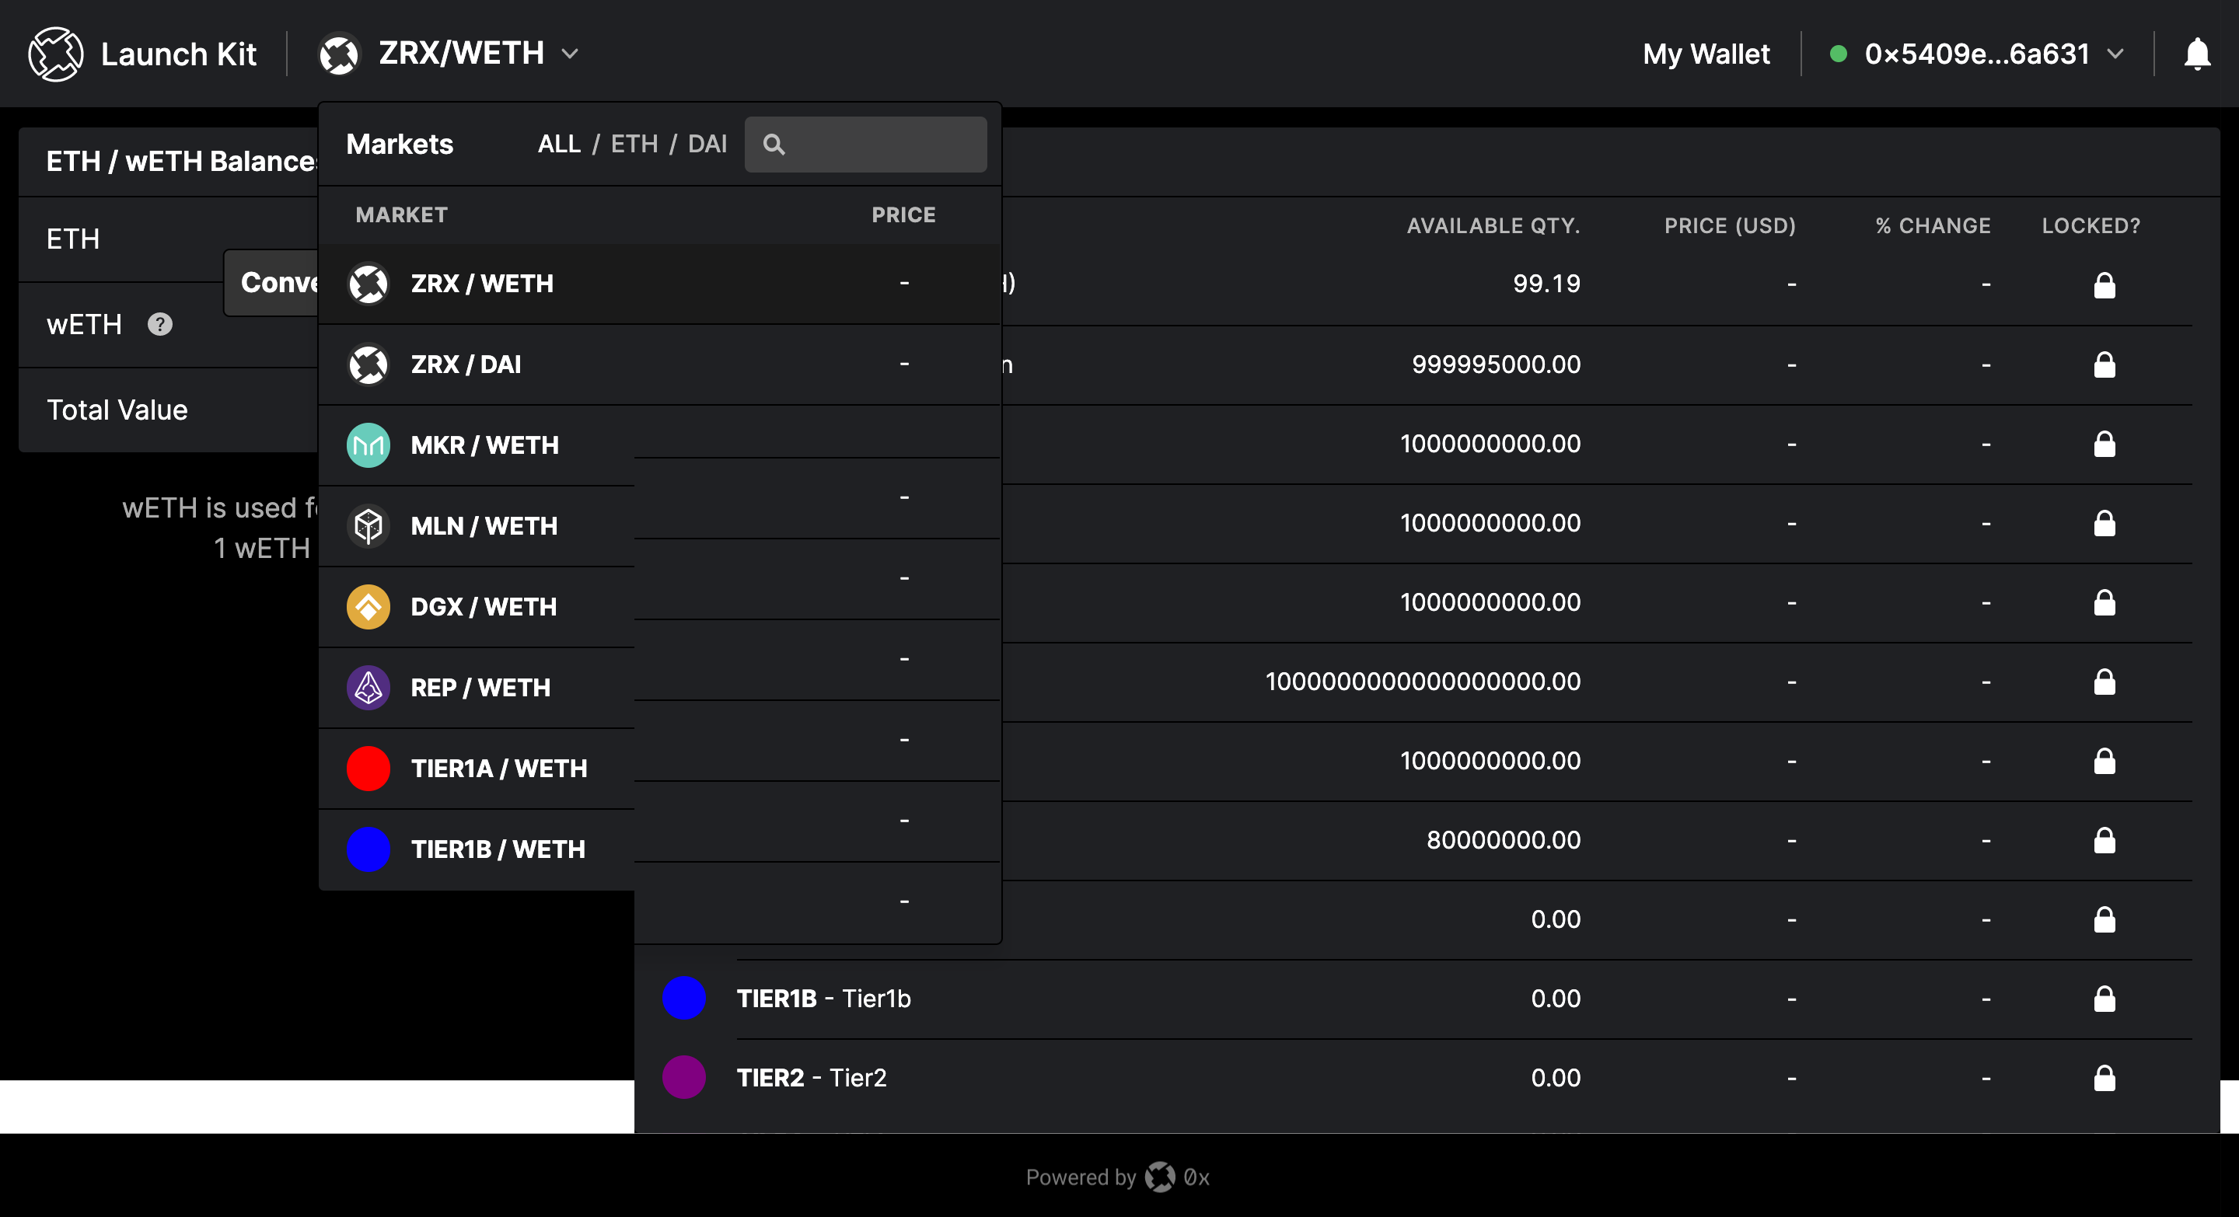This screenshot has width=2239, height=1217.
Task: Click the blue TIER1B color circle in wallet list
Action: point(684,998)
